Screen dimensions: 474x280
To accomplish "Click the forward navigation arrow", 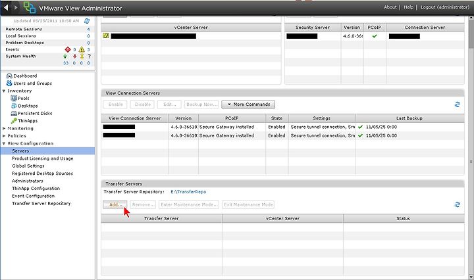I will 16,7.
